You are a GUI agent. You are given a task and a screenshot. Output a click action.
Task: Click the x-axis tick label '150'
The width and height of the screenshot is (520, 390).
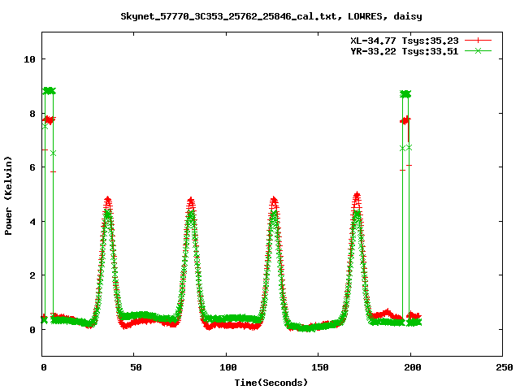coord(320,367)
